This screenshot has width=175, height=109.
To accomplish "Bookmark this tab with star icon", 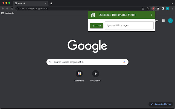I will 148,8.
